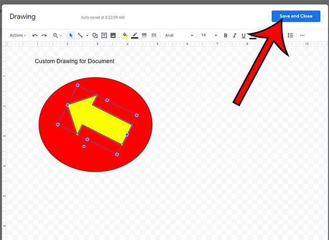Select the Text box tool
Image resolution: width=329 pixels, height=240 pixels.
(x=104, y=35)
